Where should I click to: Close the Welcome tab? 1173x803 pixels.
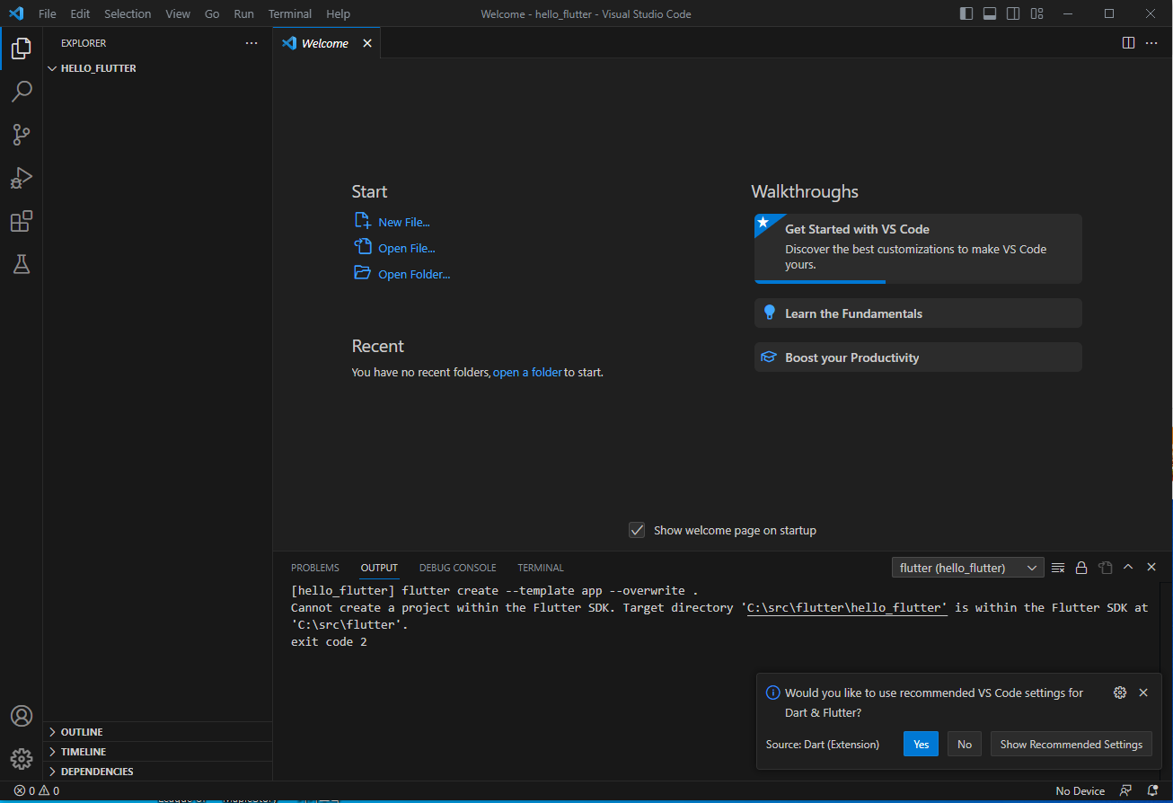[x=367, y=43]
